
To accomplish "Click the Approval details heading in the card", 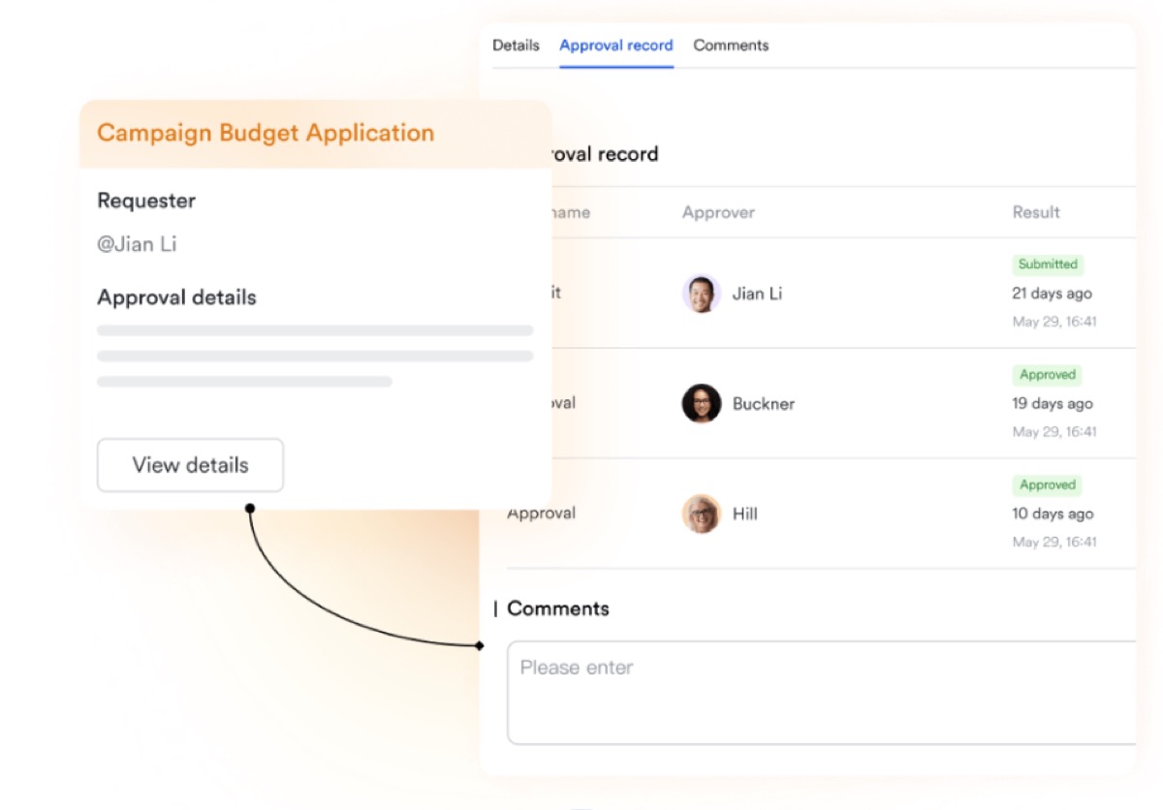I will tap(176, 297).
